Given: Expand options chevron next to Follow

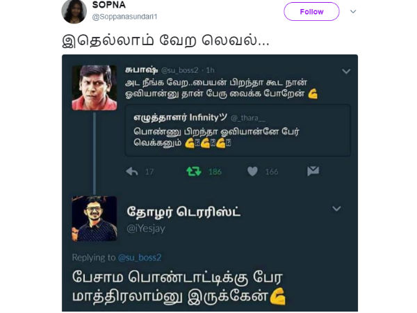Looking at the screenshot, I should pos(353,11).
